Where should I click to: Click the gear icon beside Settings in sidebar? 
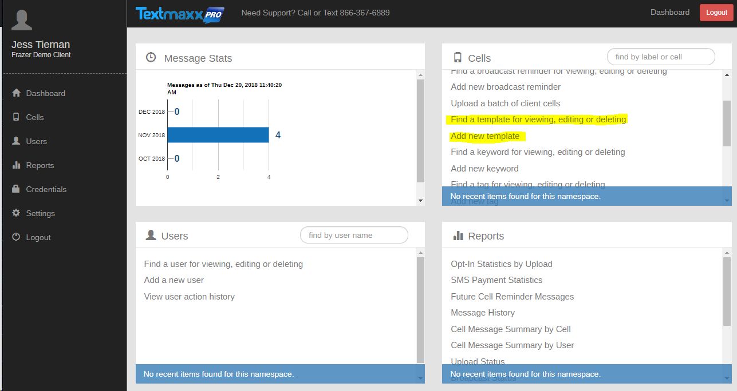[x=16, y=213]
